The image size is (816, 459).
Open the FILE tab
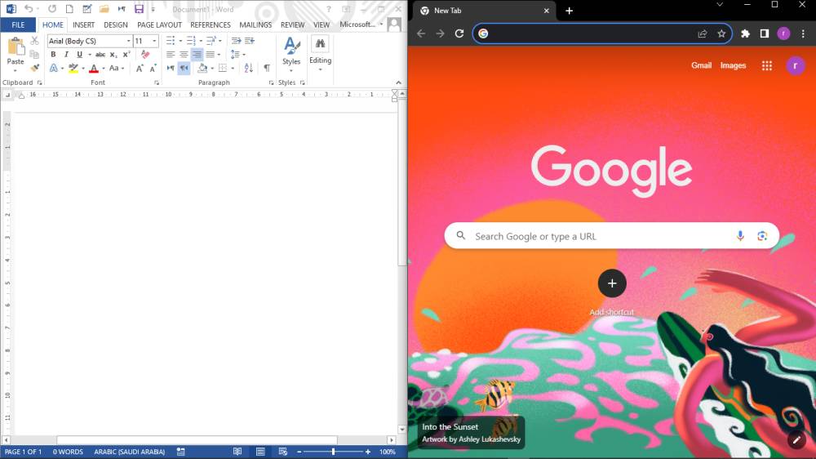(x=18, y=25)
